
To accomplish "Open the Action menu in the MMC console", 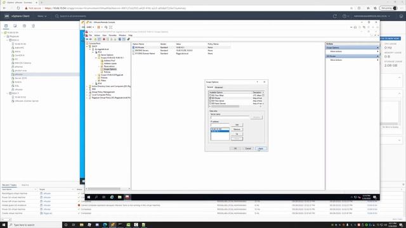I will click(97, 35).
